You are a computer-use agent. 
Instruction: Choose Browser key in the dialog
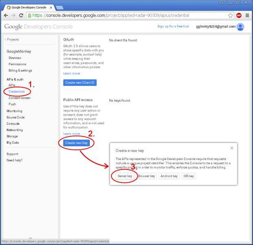(146, 176)
